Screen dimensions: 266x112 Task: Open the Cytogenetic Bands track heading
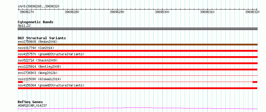tap(36, 22)
